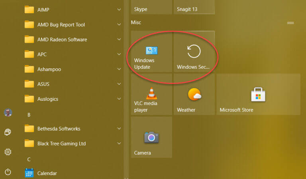This screenshot has height=179, width=306.
Task: Click the Ashampoo folder icon
Action: pyautogui.click(x=29, y=69)
